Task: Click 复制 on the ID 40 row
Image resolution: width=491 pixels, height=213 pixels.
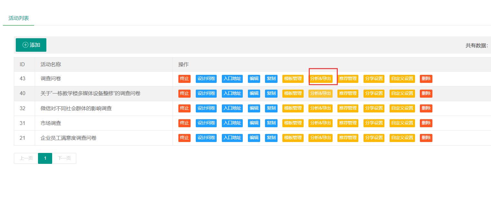Action: [271, 93]
